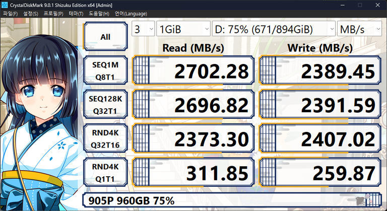Run all benchmarks with the All button
387x211 pixels.
pyautogui.click(x=105, y=36)
